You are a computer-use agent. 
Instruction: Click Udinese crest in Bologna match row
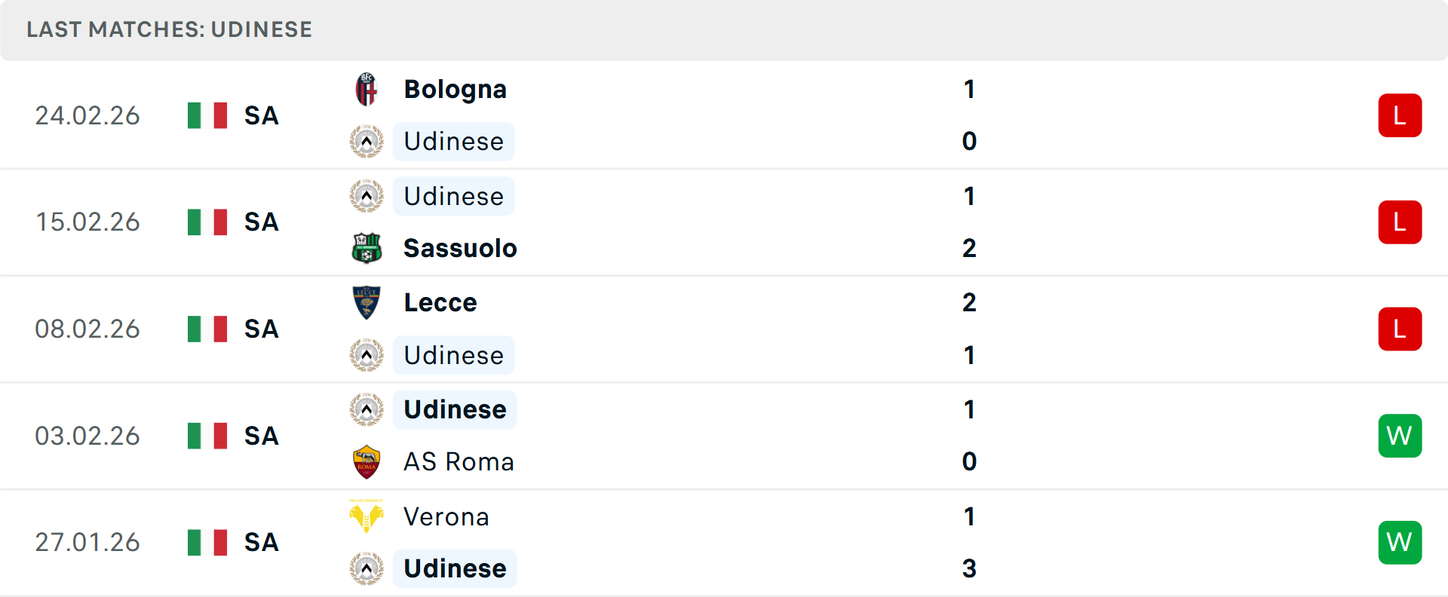coord(367,142)
